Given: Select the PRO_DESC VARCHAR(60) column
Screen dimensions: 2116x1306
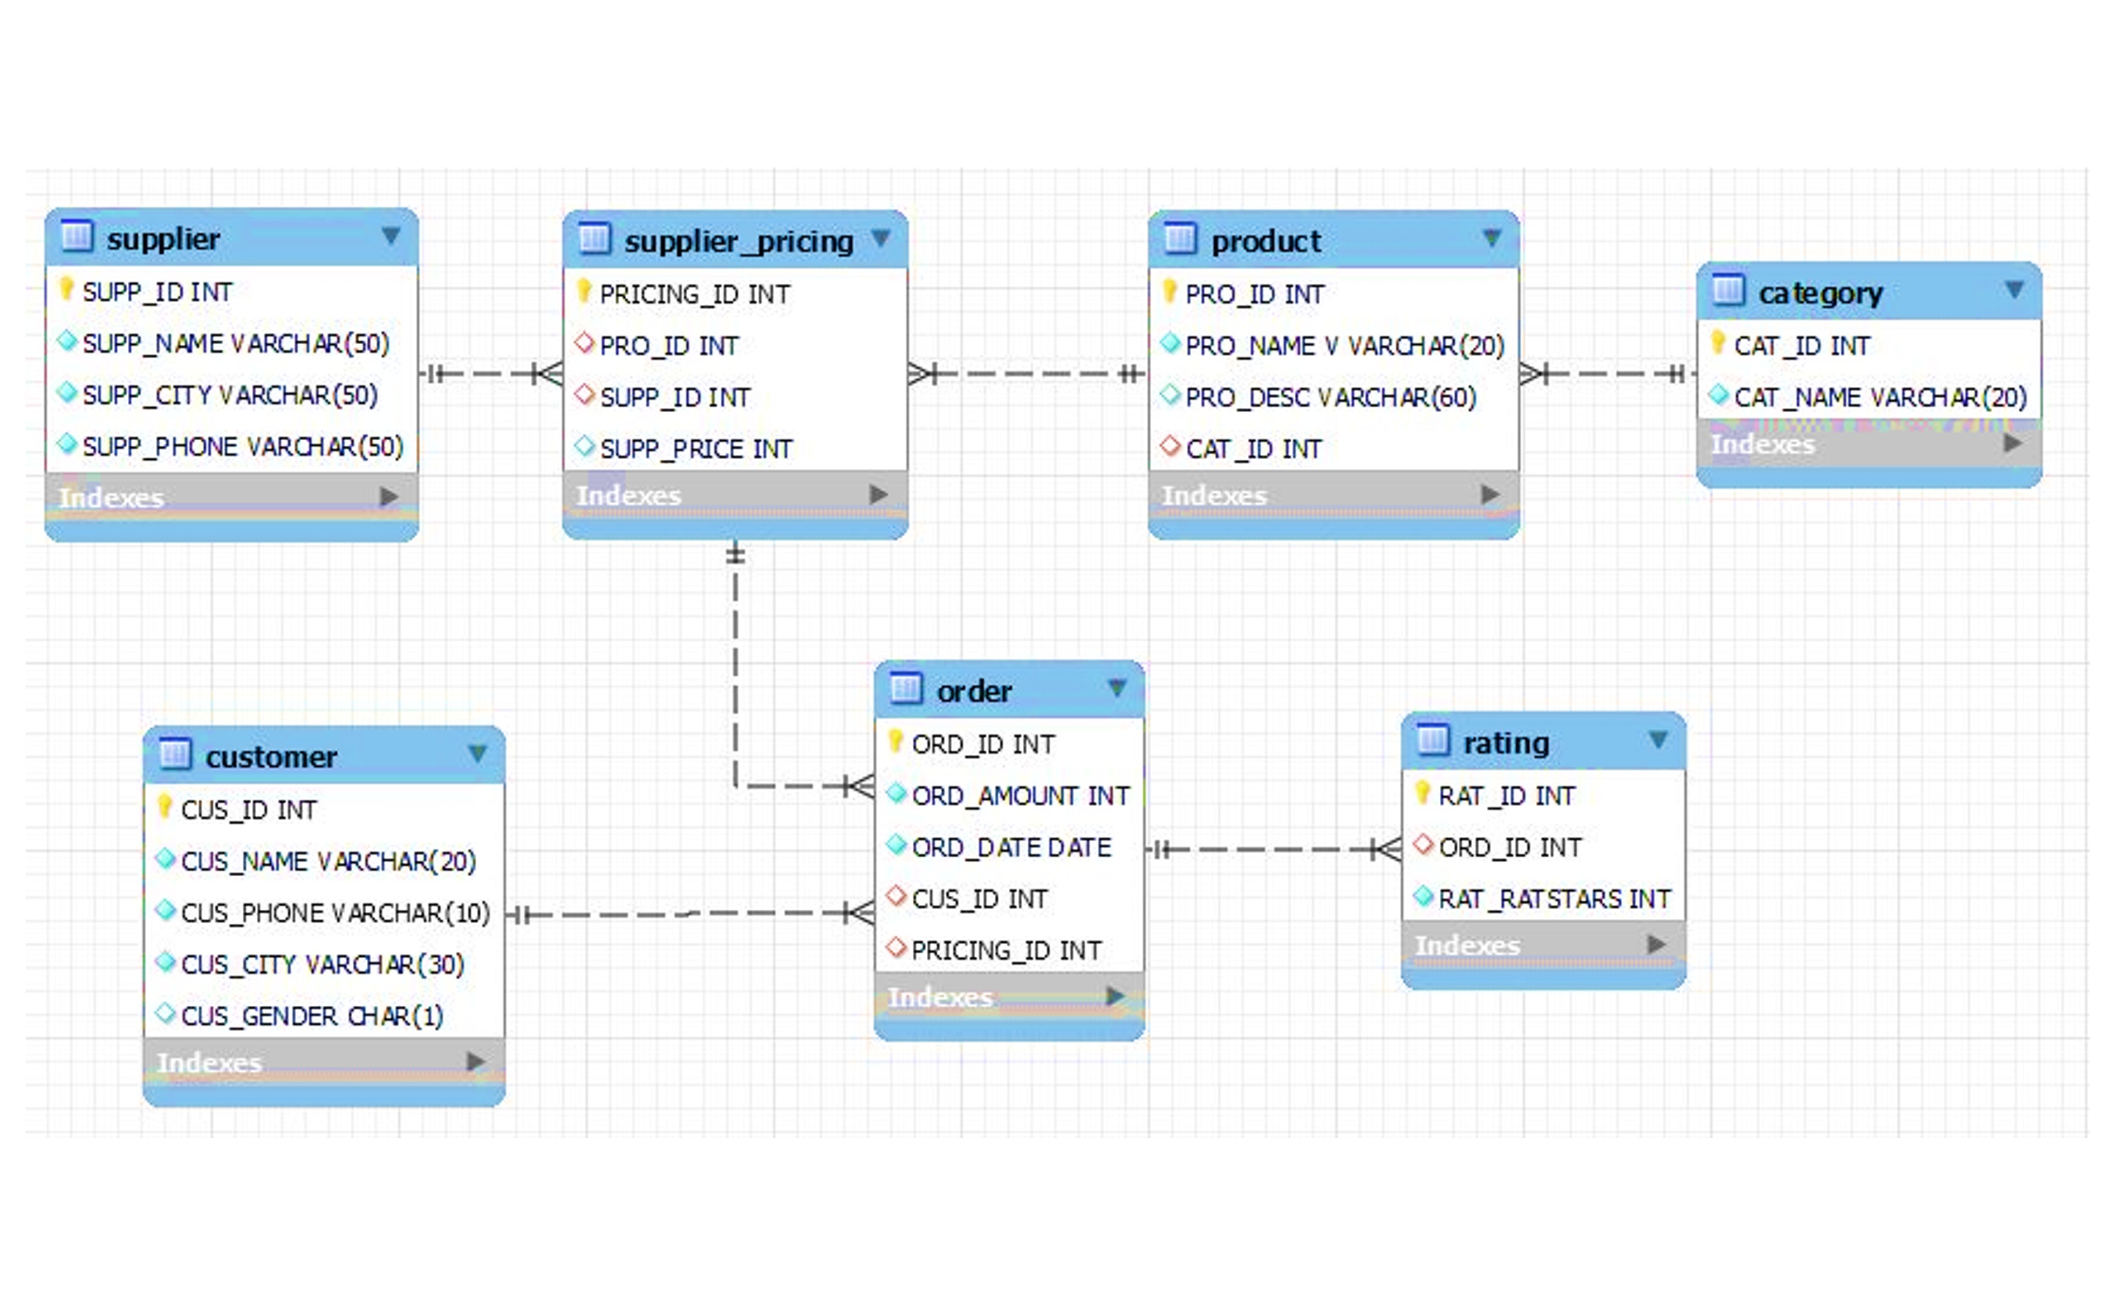Looking at the screenshot, I should click(1335, 397).
